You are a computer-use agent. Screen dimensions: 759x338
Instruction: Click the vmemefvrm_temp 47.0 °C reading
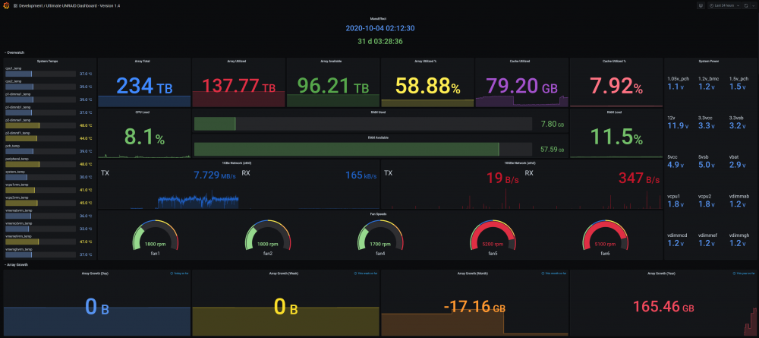tap(86, 241)
